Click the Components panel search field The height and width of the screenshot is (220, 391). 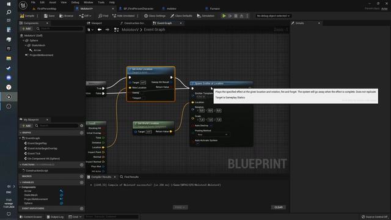coord(60,29)
